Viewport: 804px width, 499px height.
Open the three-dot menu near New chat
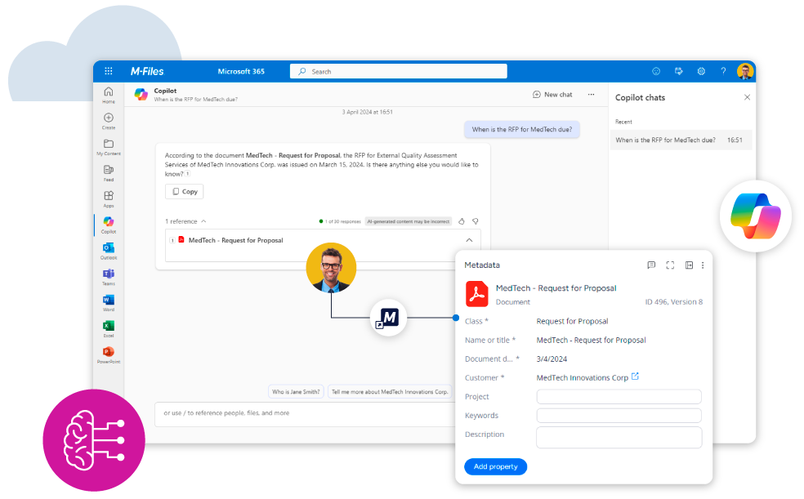(591, 95)
